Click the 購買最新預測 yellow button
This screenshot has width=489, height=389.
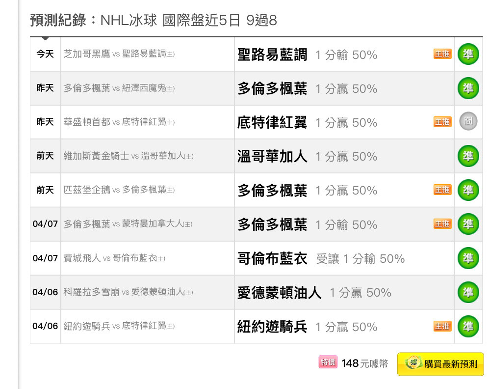pos(440,364)
